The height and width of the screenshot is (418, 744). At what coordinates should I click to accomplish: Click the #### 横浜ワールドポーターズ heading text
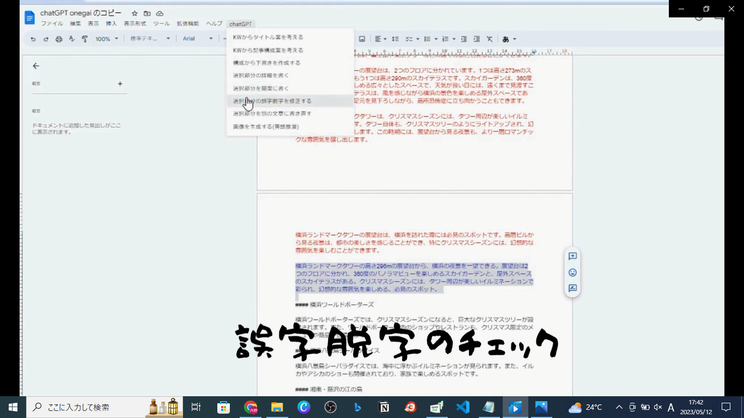(x=334, y=305)
